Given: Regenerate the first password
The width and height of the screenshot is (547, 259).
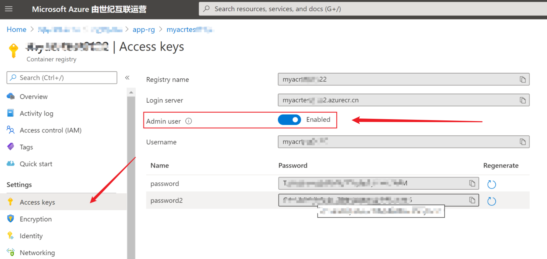Looking at the screenshot, I should coord(491,185).
